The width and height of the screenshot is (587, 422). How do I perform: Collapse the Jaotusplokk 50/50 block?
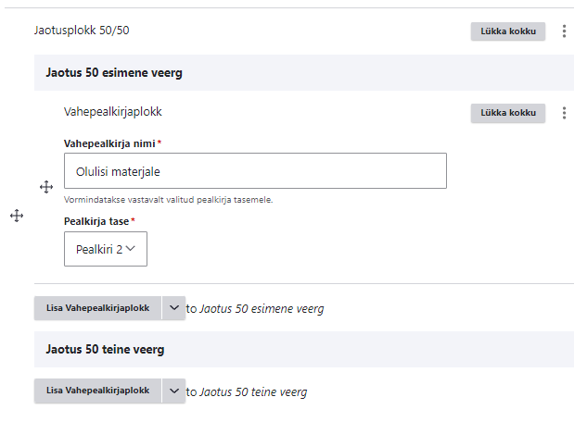[508, 31]
